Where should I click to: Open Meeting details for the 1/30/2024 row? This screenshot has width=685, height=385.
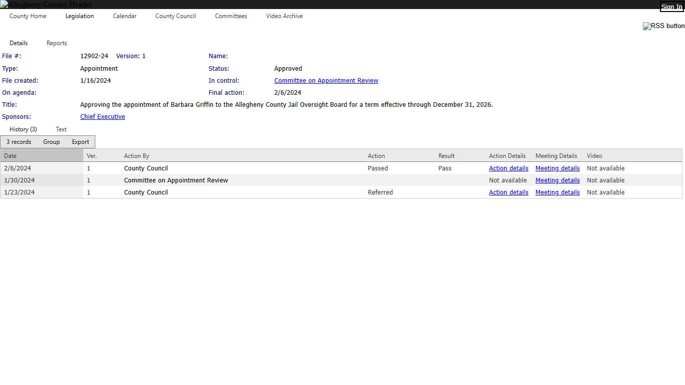pyautogui.click(x=557, y=180)
